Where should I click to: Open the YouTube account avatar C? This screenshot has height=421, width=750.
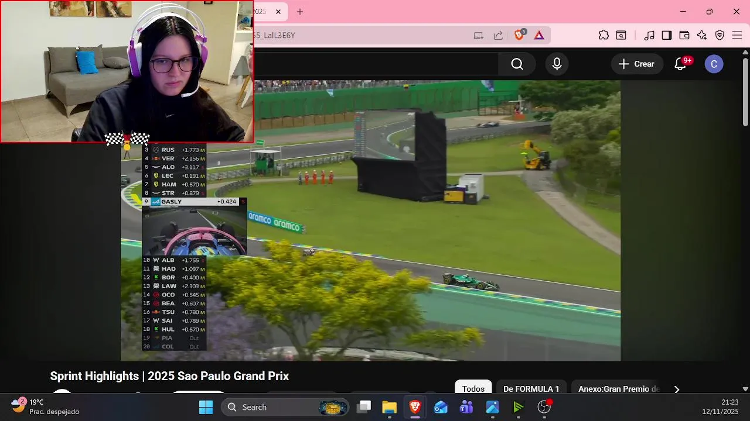point(714,64)
